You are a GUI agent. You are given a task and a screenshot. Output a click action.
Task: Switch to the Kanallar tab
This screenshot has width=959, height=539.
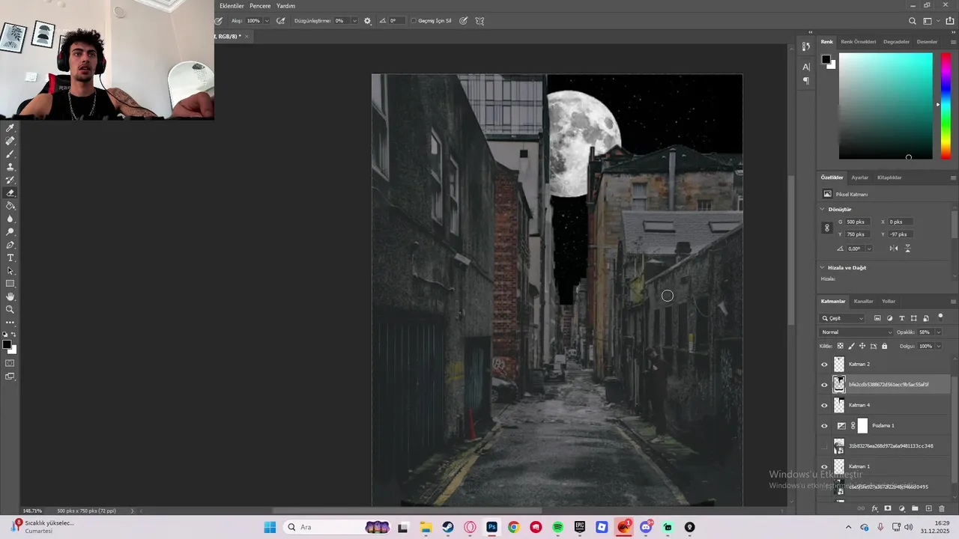click(x=863, y=301)
